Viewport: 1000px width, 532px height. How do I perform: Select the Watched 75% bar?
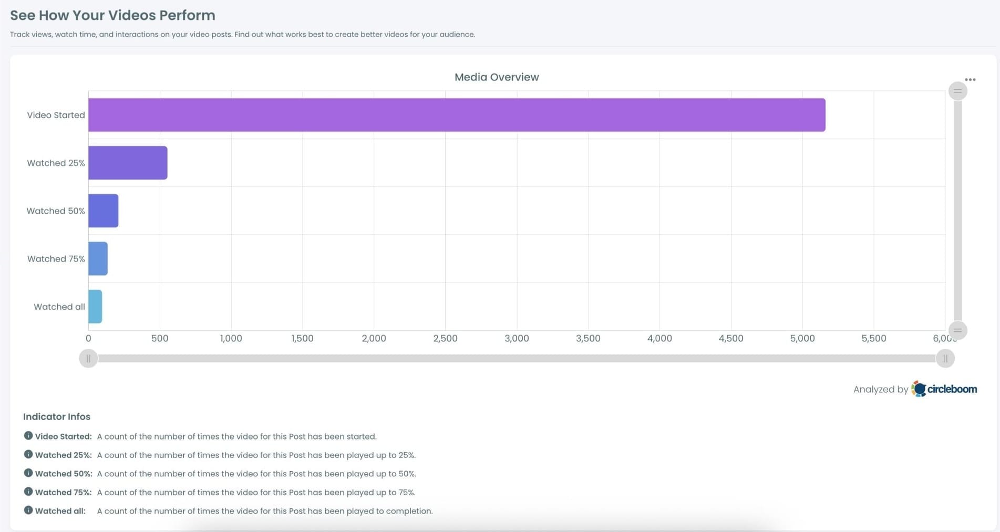point(98,258)
